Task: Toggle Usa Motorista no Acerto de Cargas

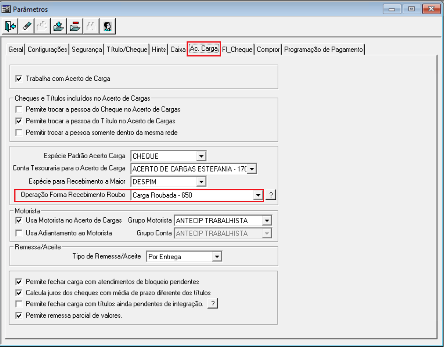Action: pos(19,220)
